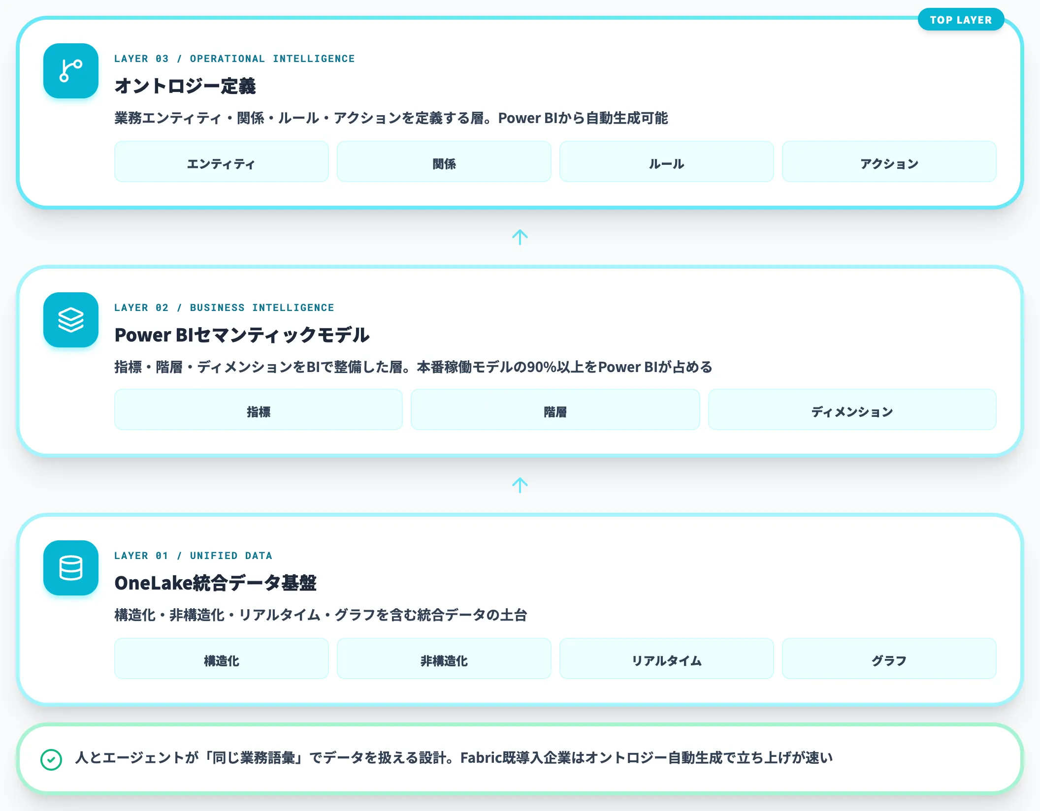Select the 指標 chip
The image size is (1040, 811).
[259, 409]
